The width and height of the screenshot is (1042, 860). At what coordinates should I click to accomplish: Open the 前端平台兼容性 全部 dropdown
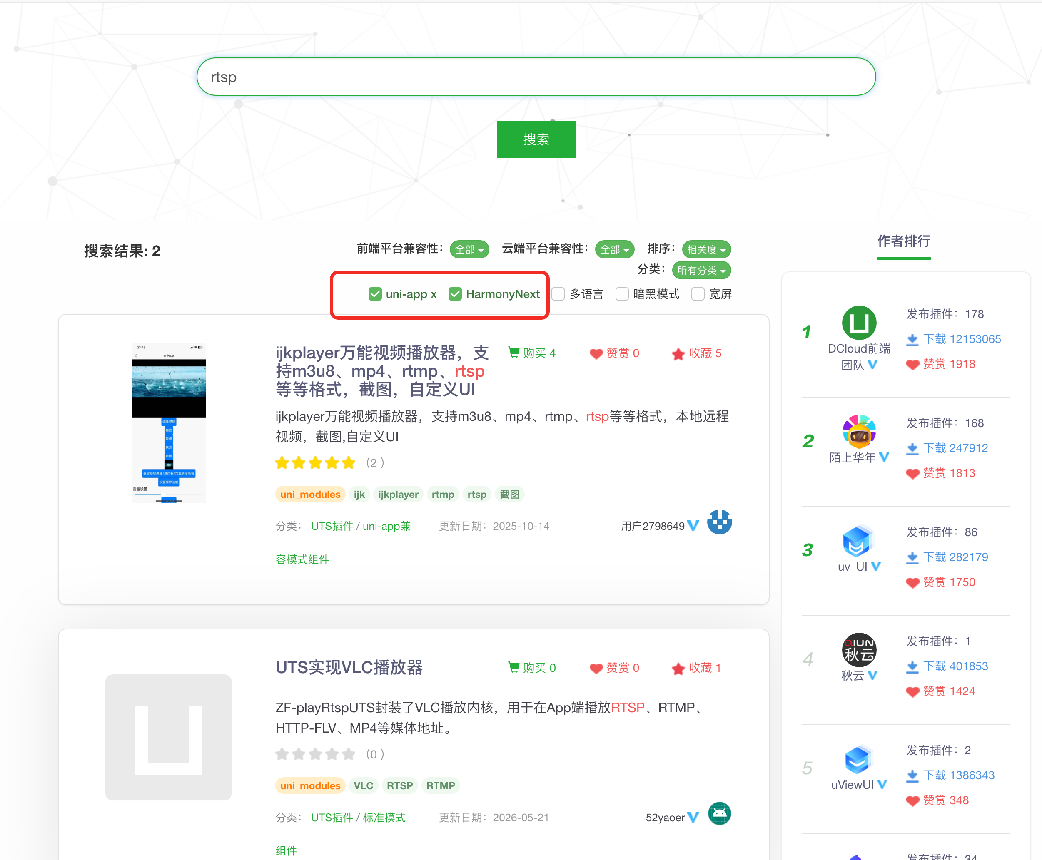[469, 249]
